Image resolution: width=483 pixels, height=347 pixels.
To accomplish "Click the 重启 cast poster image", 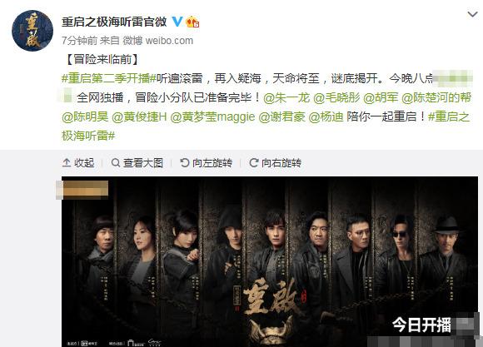I will click(270, 262).
